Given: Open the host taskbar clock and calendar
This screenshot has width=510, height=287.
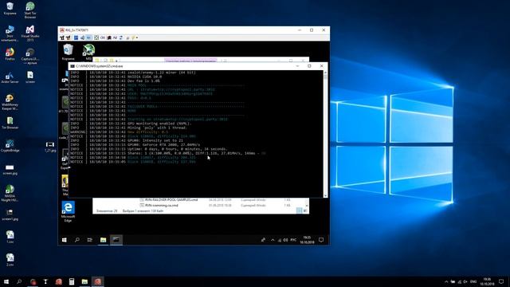Looking at the screenshot, I should 487,281.
